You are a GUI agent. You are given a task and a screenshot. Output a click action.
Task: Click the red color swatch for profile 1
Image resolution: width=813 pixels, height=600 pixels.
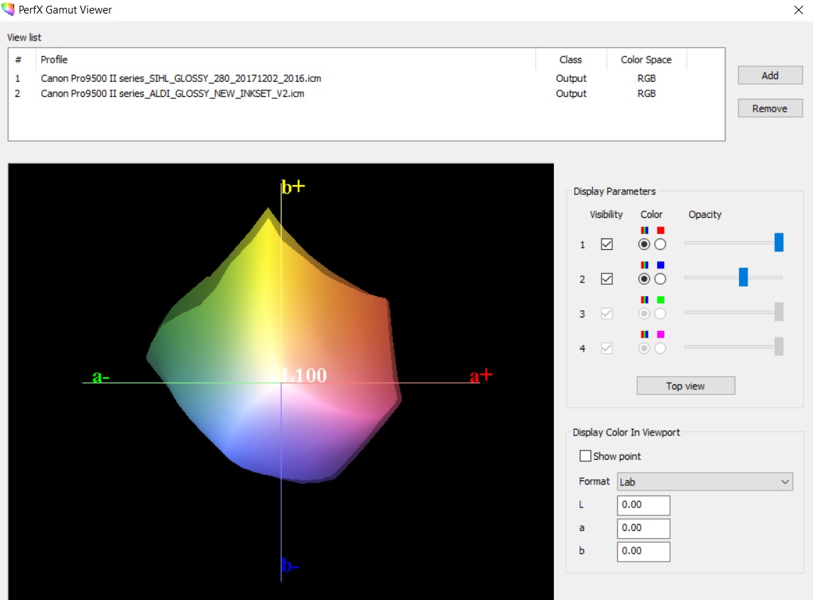661,231
